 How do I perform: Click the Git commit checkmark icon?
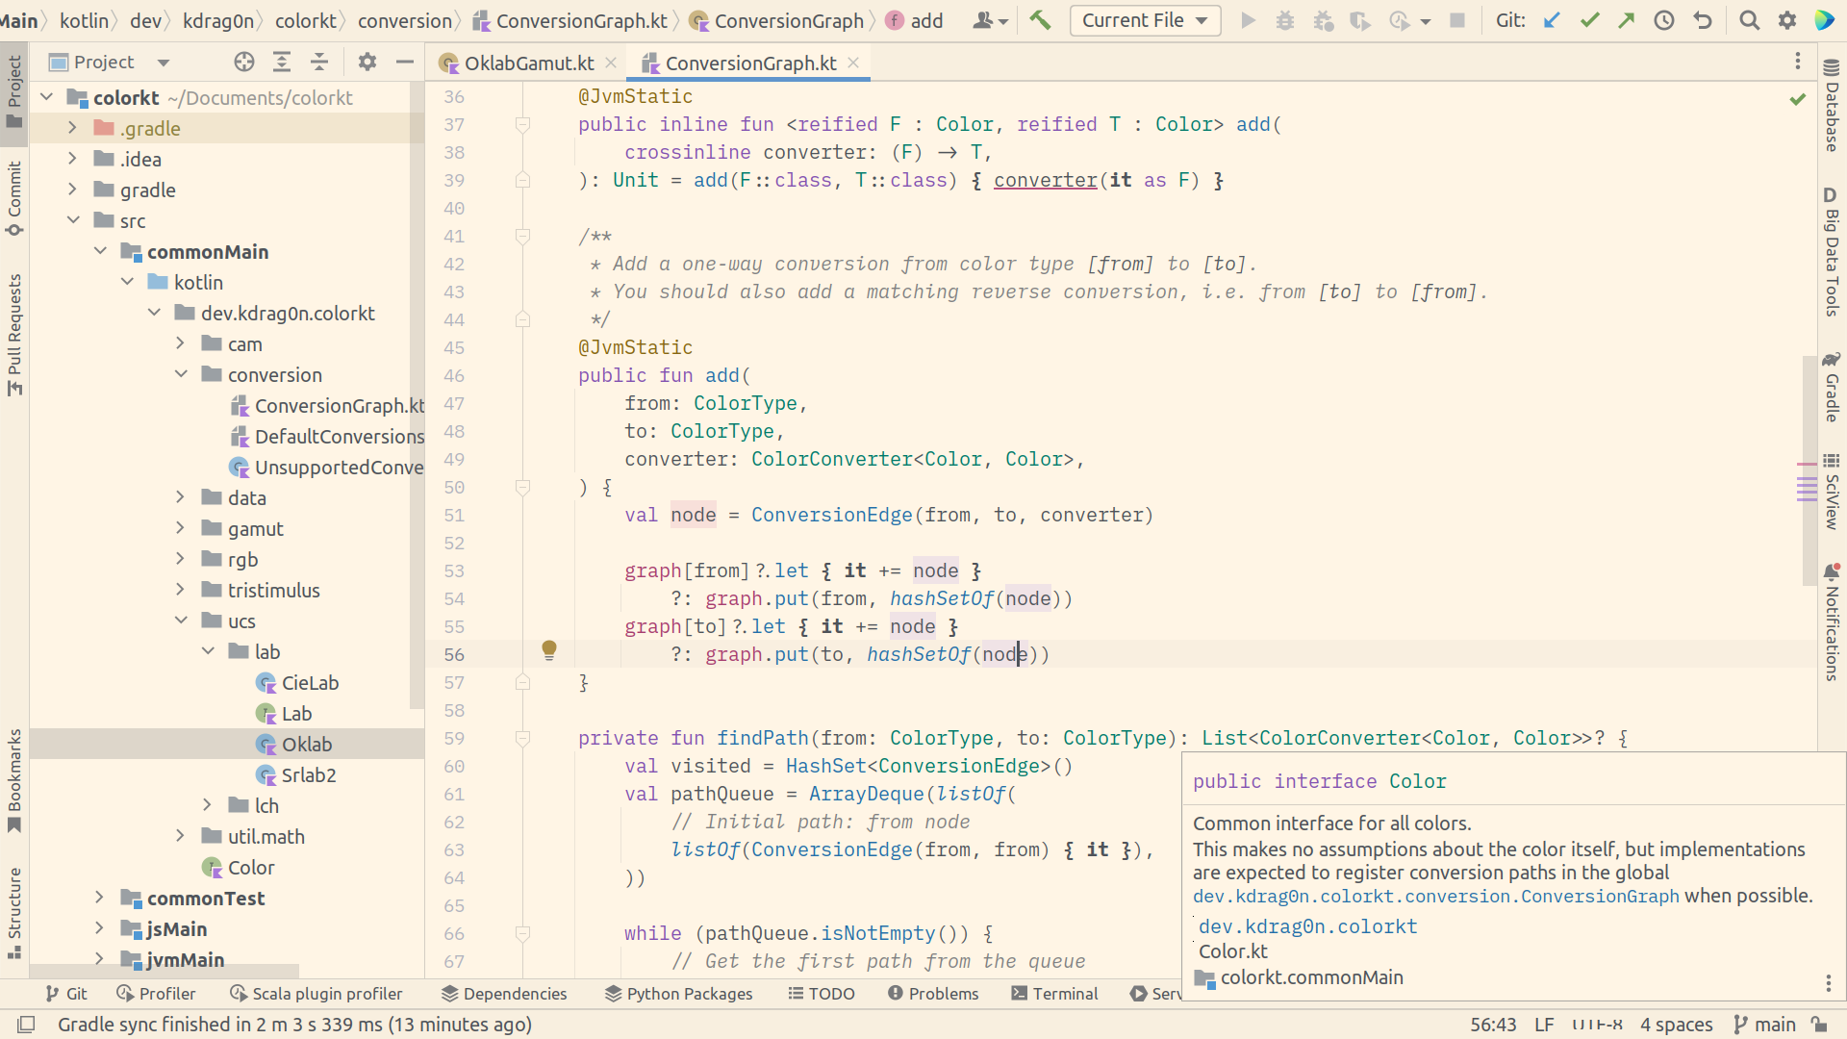(1589, 20)
